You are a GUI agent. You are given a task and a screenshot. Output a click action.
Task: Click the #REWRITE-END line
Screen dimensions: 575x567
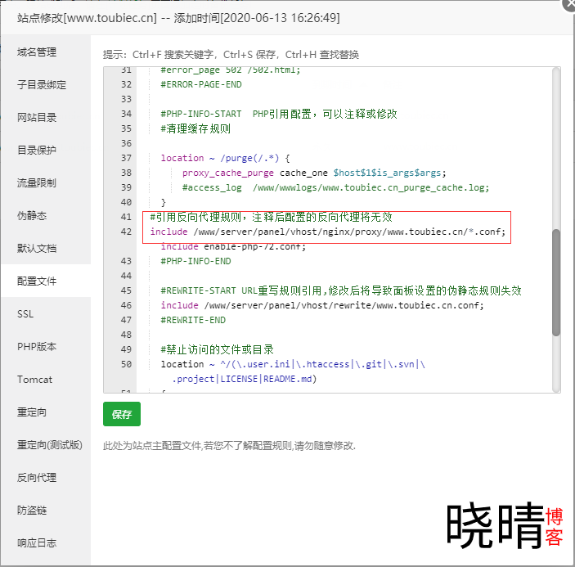[x=193, y=320]
